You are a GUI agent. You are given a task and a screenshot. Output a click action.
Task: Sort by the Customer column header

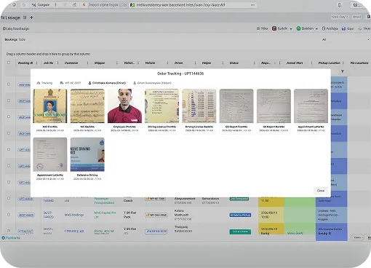tap(71, 63)
